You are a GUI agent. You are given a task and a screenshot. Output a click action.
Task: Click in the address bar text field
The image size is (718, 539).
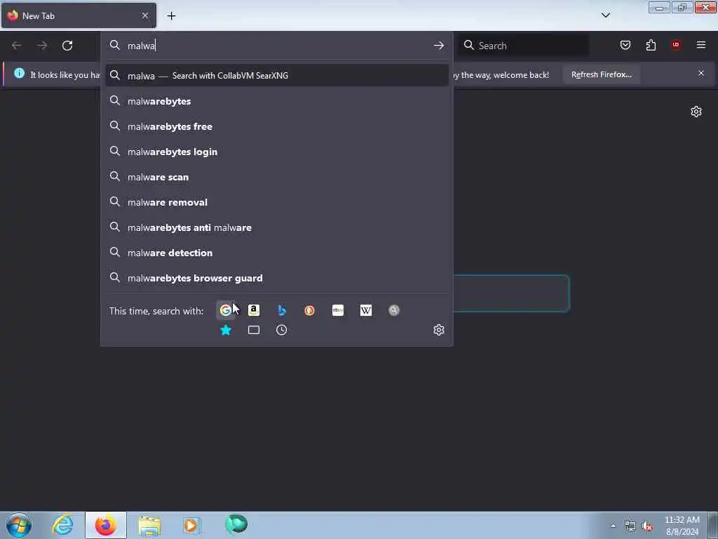click(277, 46)
